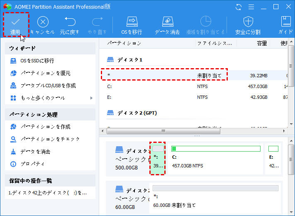Click the refresh icon in title bar
Image resolution: width=295 pixels, height=216 pixels.
[x=239, y=7]
